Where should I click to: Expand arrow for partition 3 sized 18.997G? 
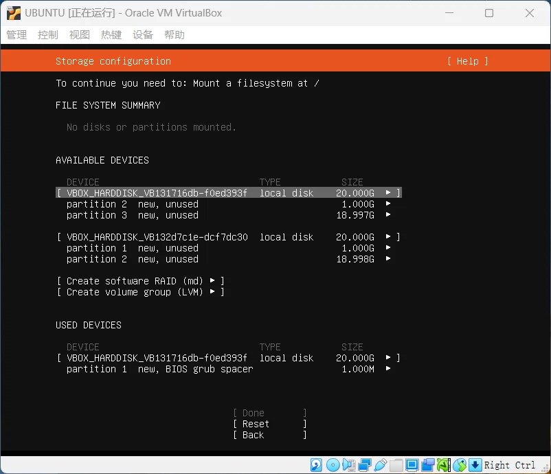click(x=388, y=214)
